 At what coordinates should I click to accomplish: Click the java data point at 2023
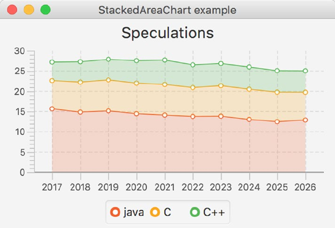tap(221, 116)
